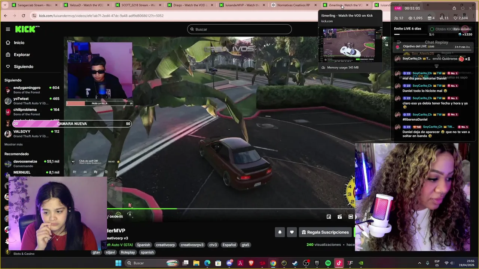Click the KICK logo

pos(27,29)
